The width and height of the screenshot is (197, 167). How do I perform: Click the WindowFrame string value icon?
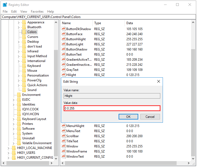click(x=64, y=151)
